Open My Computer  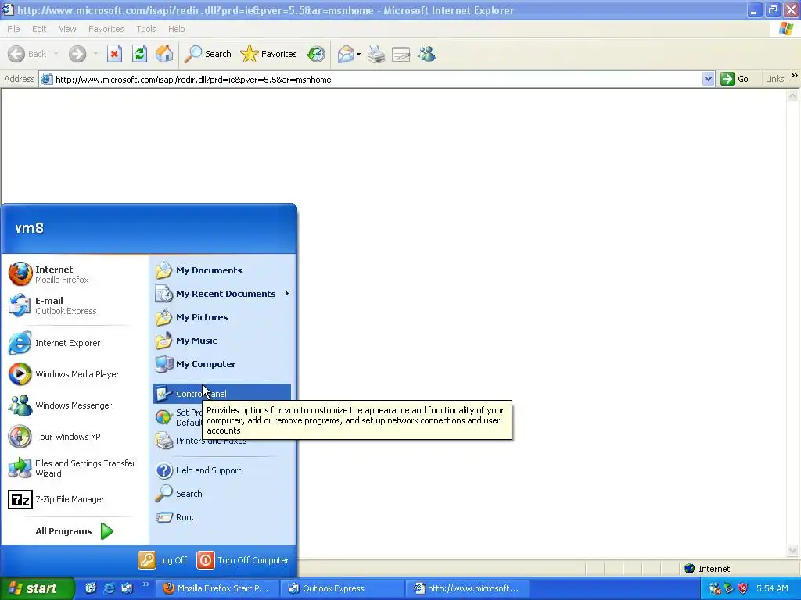coord(222,364)
